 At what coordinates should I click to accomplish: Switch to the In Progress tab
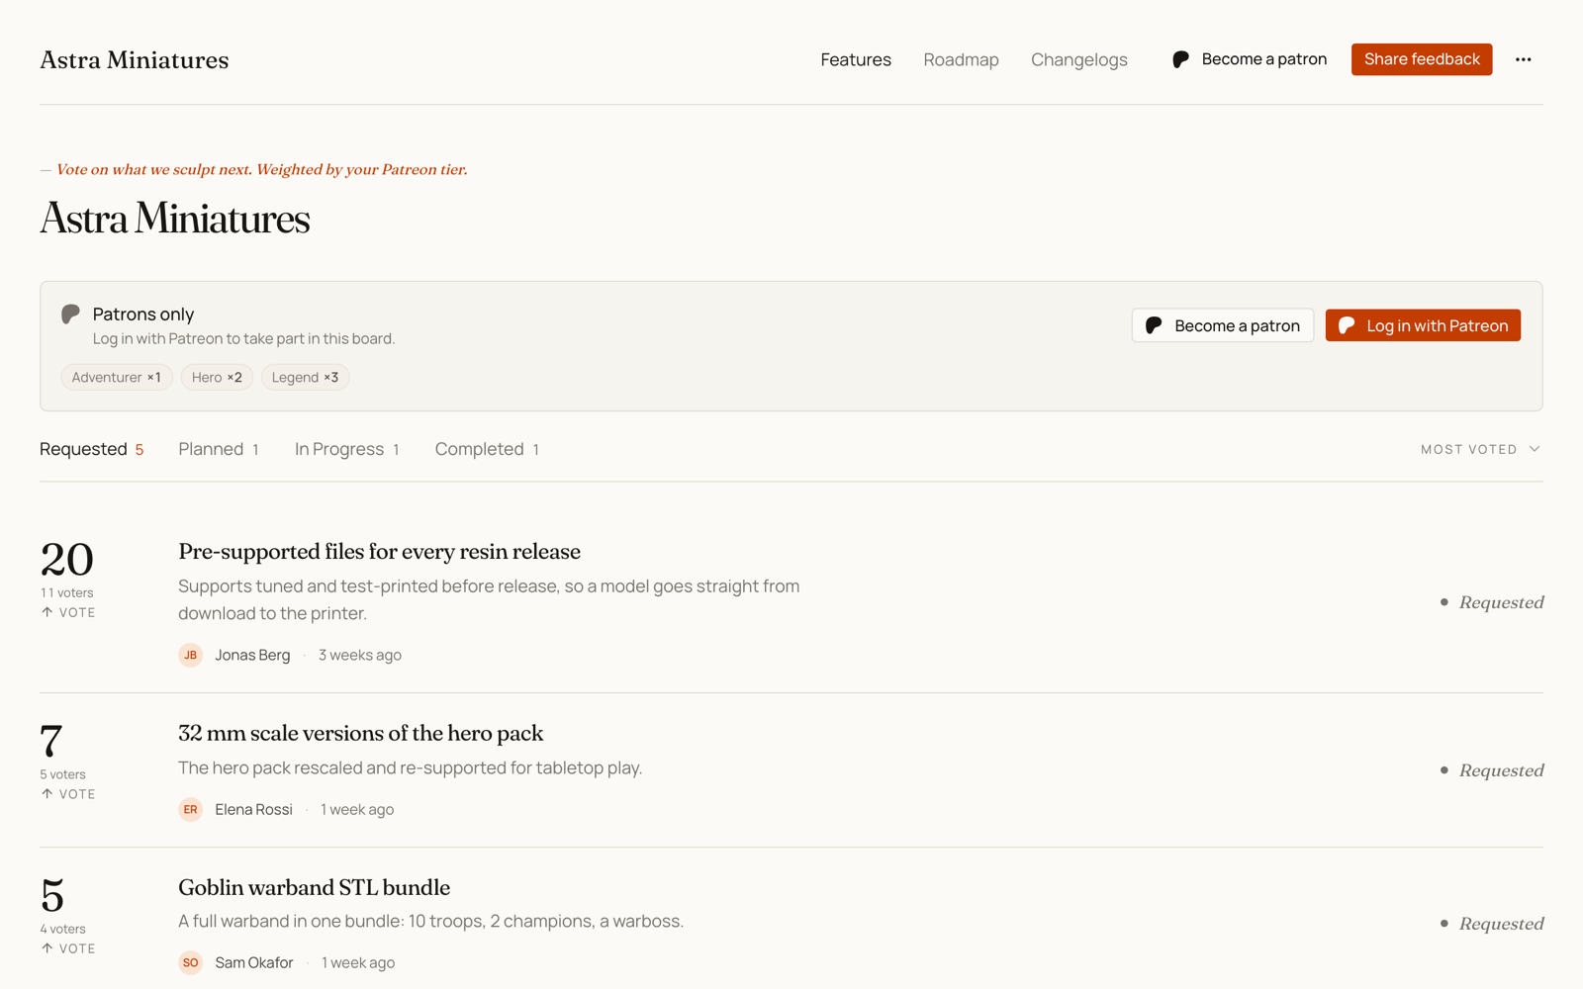(x=347, y=449)
